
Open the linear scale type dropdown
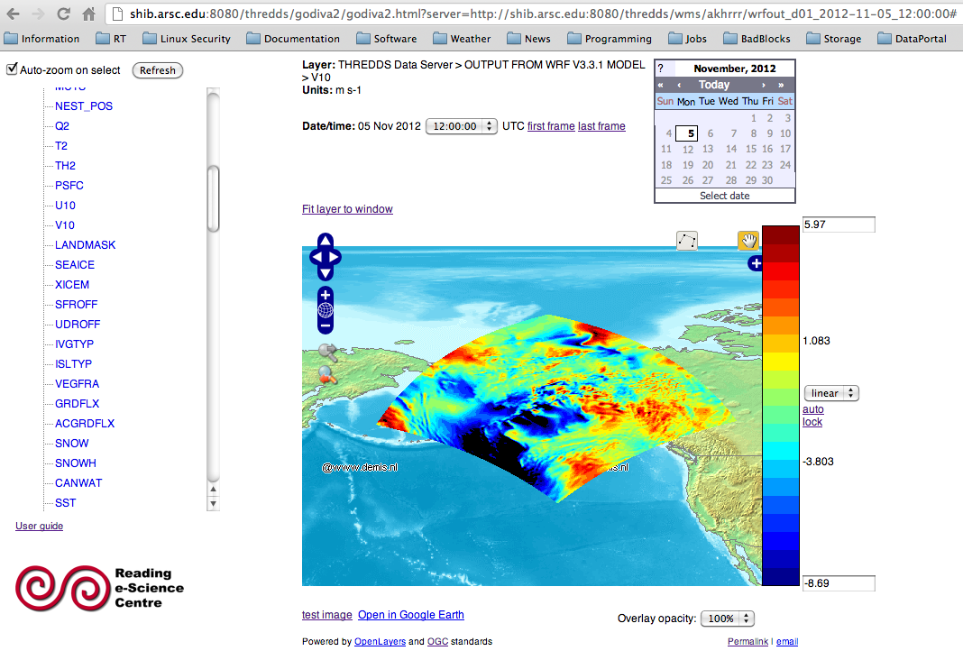[x=830, y=393]
